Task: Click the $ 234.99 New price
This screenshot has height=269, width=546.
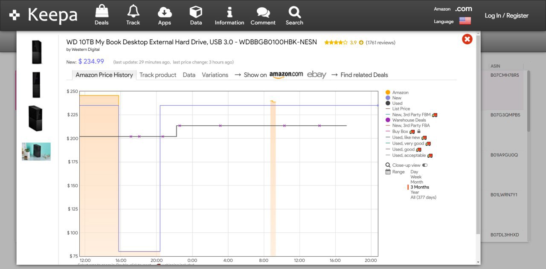Action: click(x=91, y=61)
